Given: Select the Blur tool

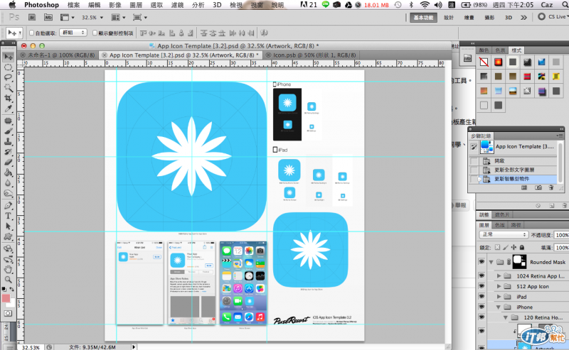Looking at the screenshot, I should [8, 182].
